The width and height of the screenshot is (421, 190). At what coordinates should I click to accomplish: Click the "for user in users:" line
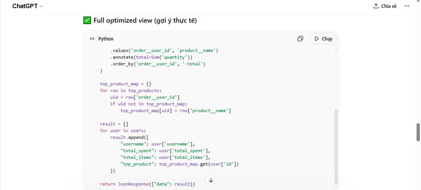pos(123,131)
